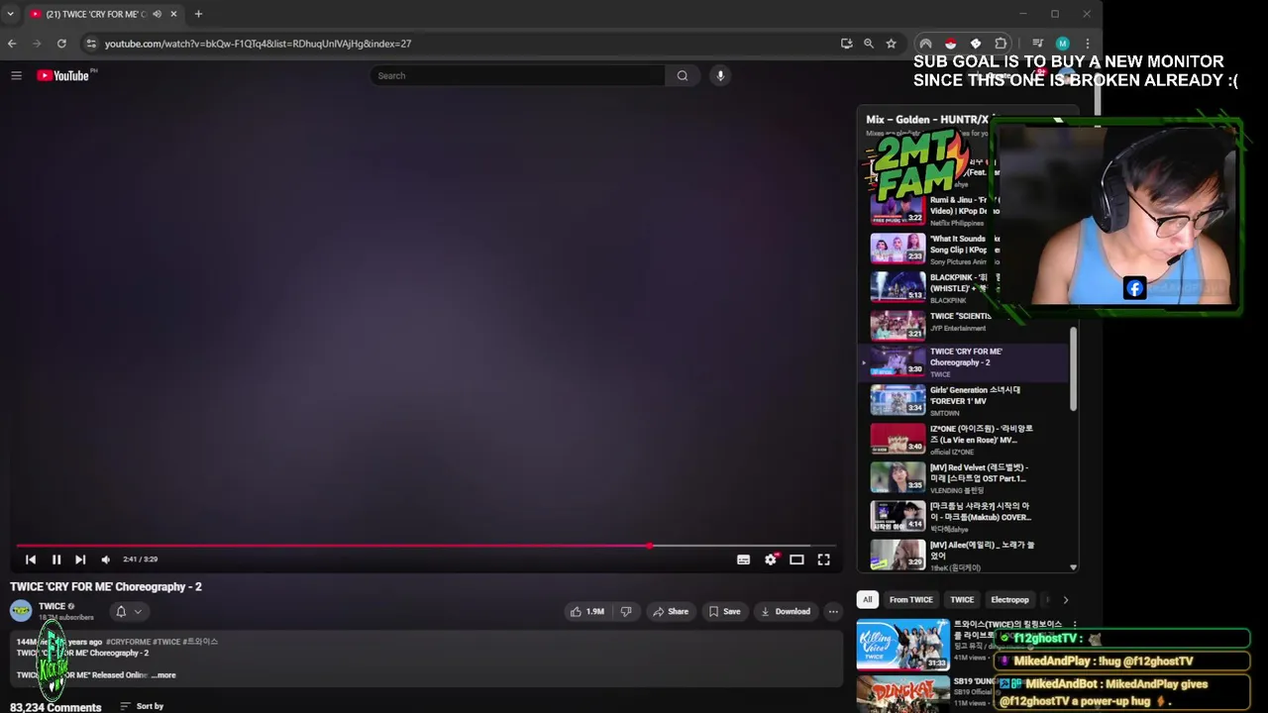
Task: Open the more actions three-dot button
Action: pos(833,611)
